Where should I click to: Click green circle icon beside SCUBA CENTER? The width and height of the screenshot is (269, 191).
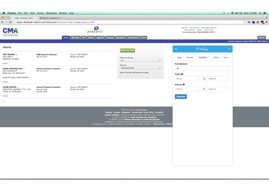(18, 87)
